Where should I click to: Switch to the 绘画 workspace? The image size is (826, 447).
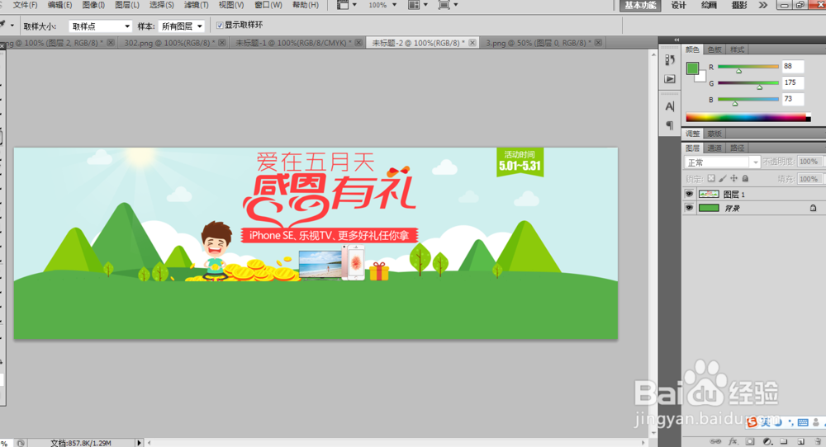coord(709,5)
